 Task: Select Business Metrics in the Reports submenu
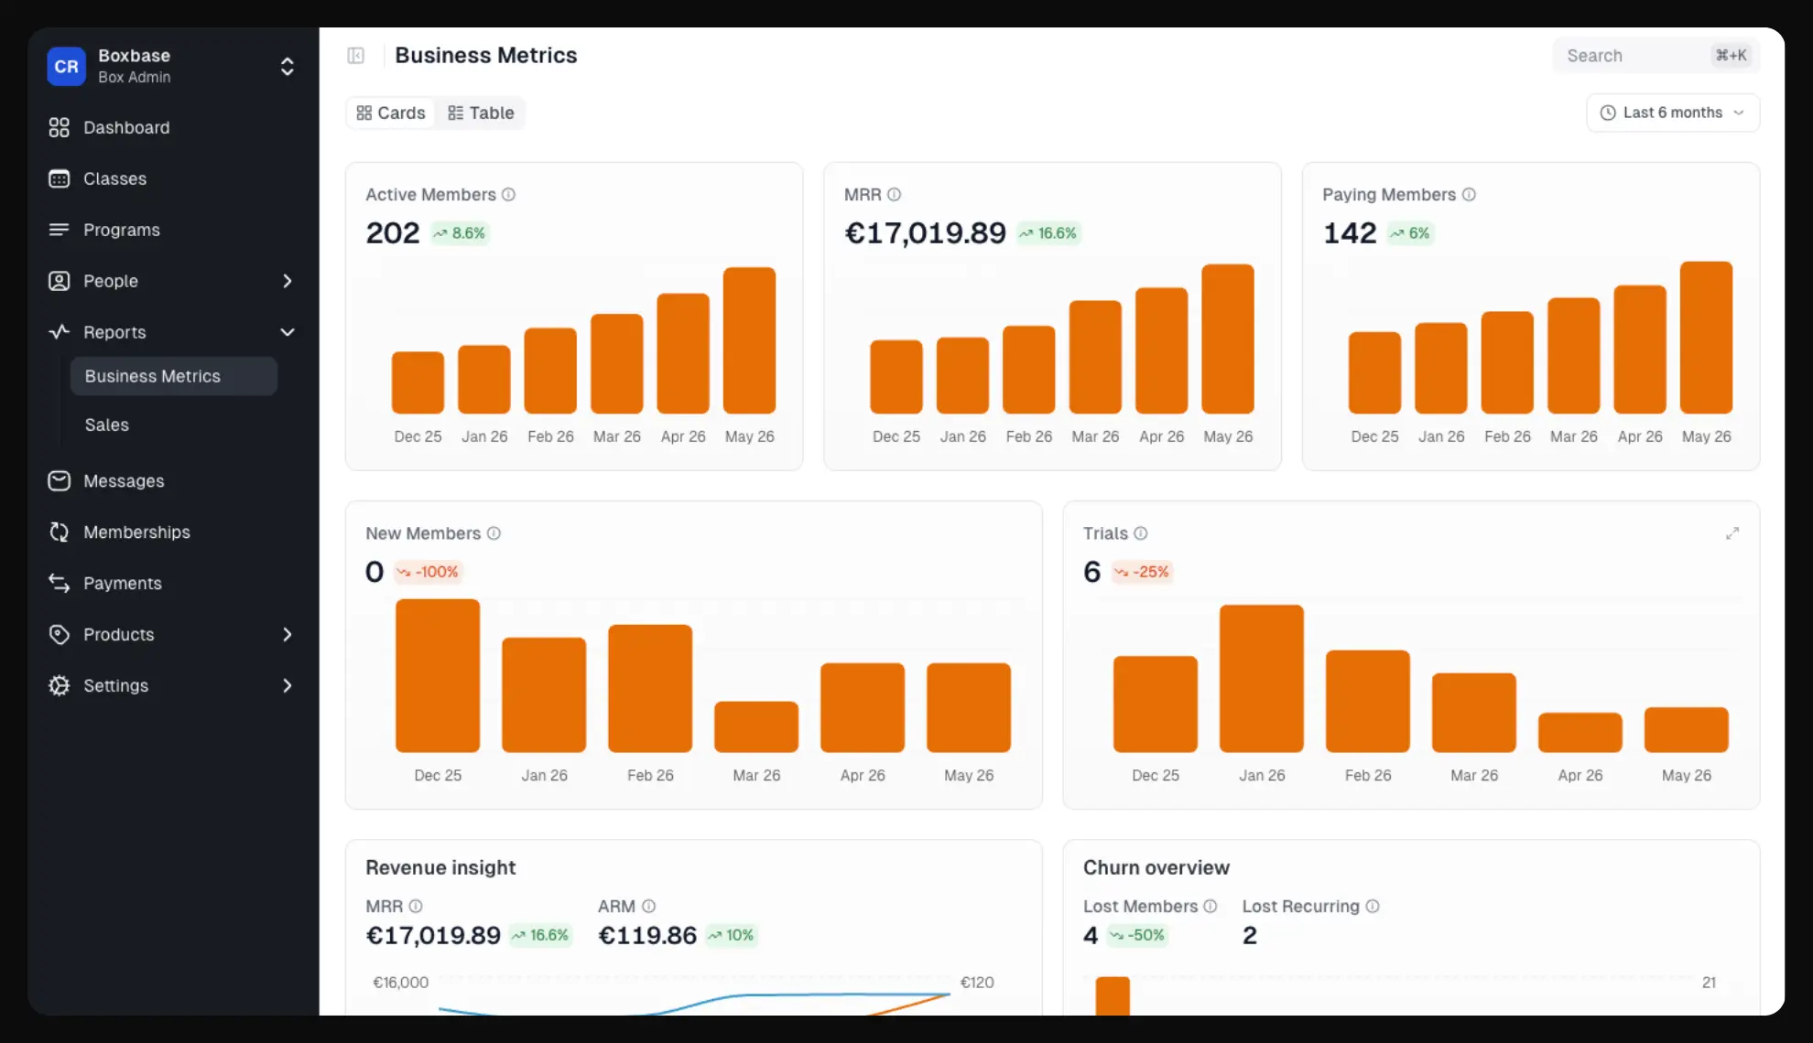click(x=174, y=376)
